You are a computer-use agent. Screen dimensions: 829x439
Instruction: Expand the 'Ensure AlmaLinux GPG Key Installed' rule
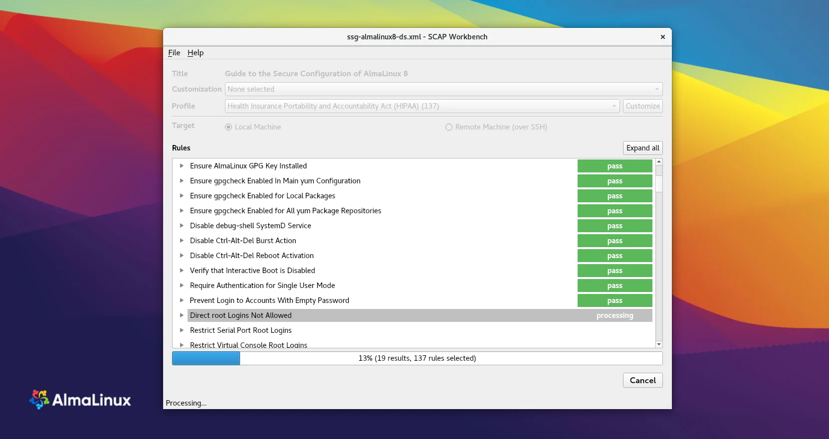pos(182,166)
